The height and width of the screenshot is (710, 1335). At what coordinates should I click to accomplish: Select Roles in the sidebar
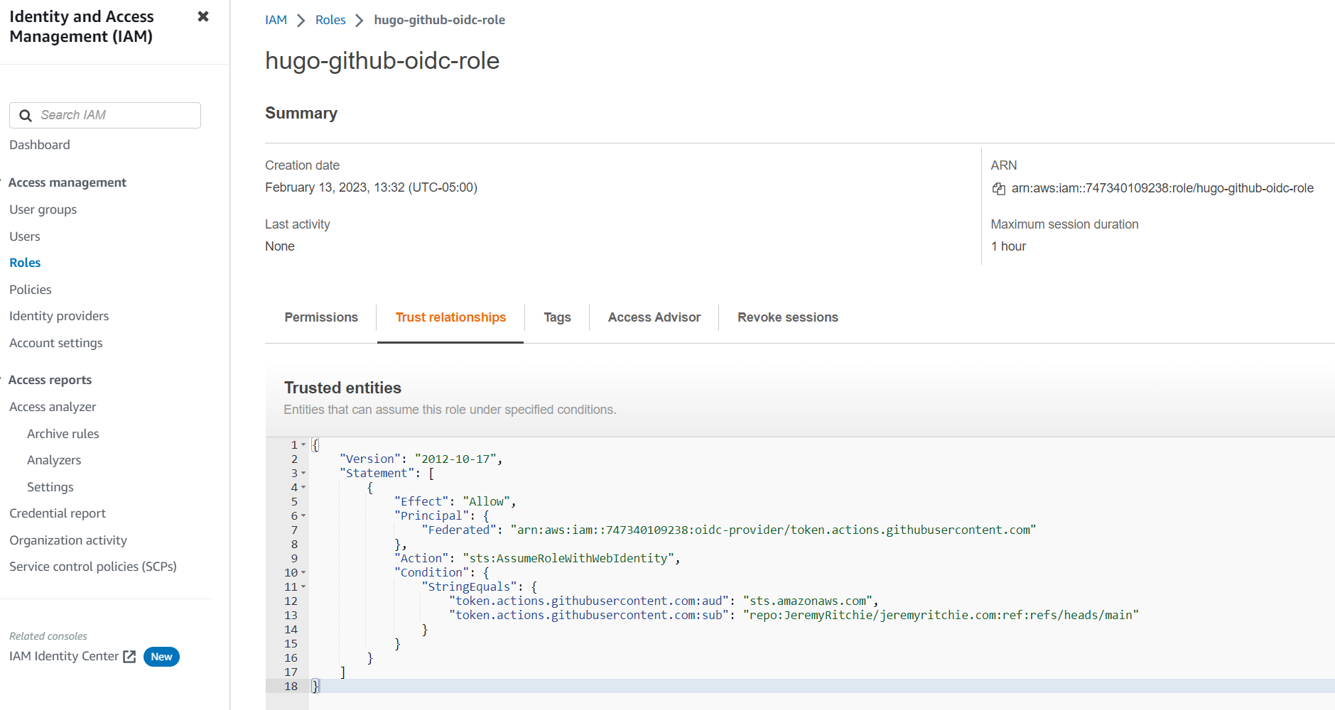(25, 263)
